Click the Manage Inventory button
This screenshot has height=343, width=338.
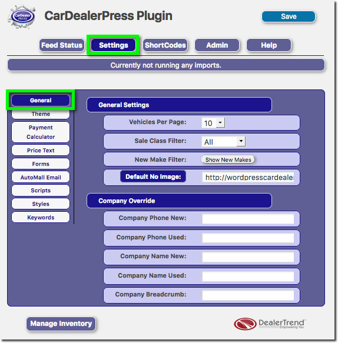[x=61, y=324]
